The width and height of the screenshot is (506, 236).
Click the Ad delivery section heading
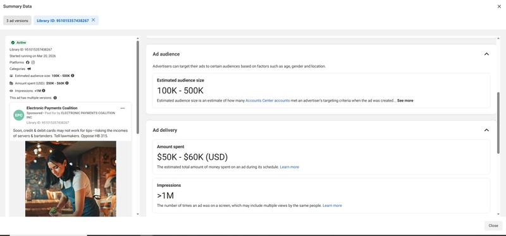[x=165, y=130]
